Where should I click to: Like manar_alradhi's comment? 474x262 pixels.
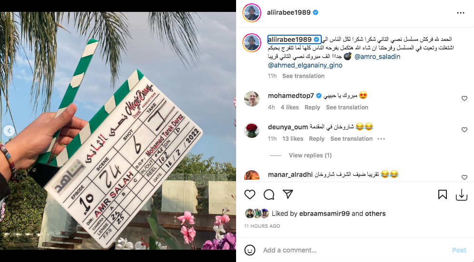pyautogui.click(x=464, y=177)
